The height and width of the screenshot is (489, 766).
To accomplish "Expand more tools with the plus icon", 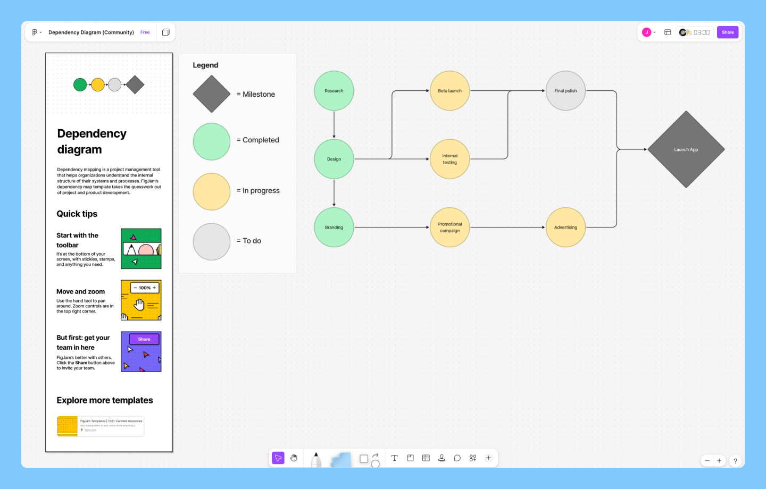I will pos(488,458).
